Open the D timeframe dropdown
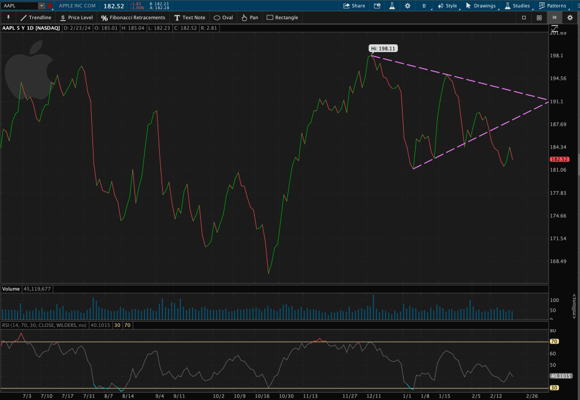 click(425, 6)
